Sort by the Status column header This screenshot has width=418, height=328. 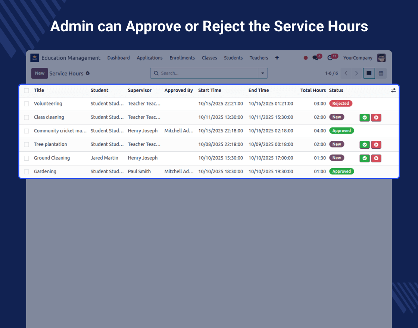[336, 90]
